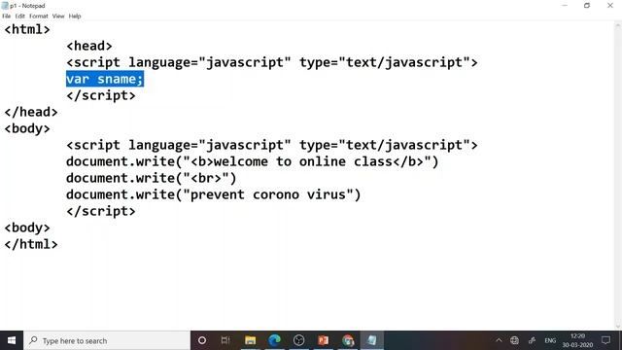
Task: Open Google Chrome from the taskbar
Action: 348,340
